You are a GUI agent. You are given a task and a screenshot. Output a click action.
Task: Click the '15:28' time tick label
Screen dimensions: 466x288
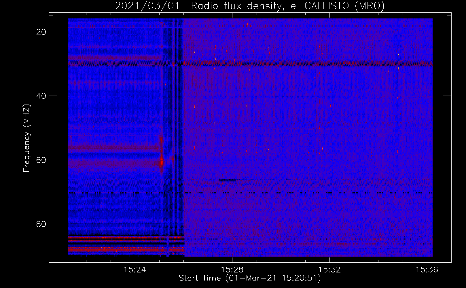coord(232,270)
